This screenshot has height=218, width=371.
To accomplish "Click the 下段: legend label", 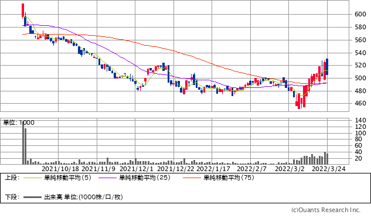I will click(x=12, y=197).
